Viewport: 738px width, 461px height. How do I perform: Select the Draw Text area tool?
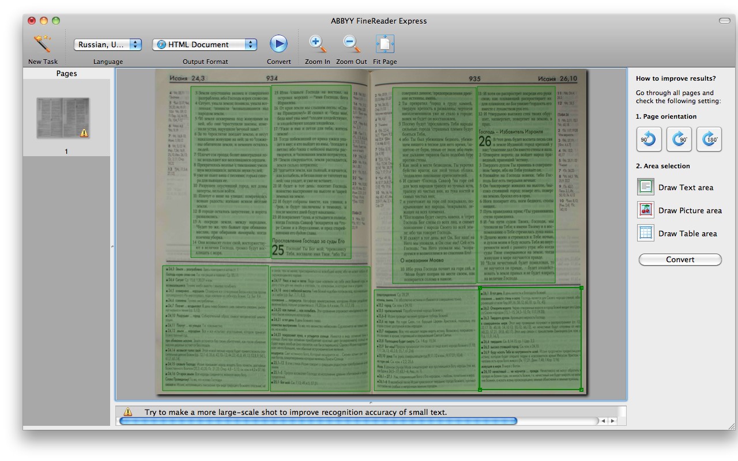click(646, 187)
